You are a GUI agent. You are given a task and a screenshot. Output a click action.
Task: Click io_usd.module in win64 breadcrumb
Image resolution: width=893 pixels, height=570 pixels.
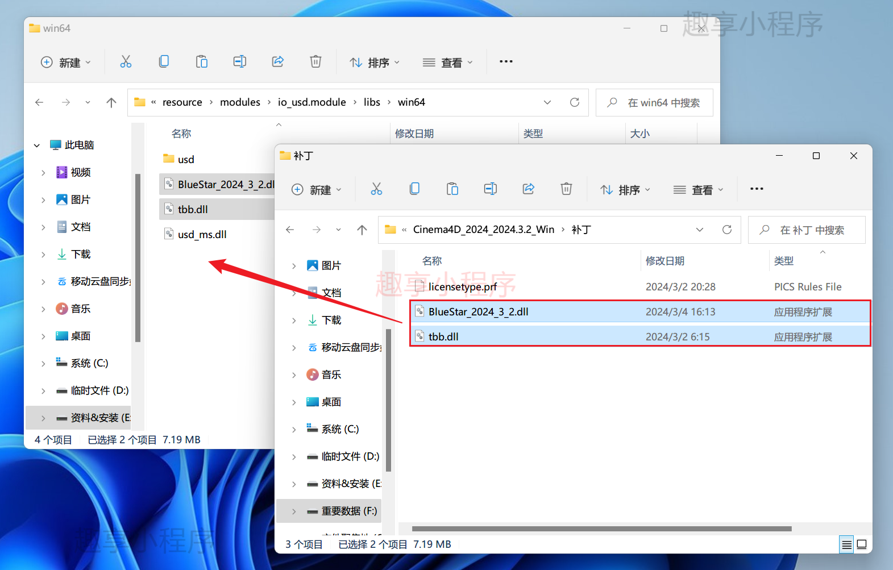pos(311,102)
